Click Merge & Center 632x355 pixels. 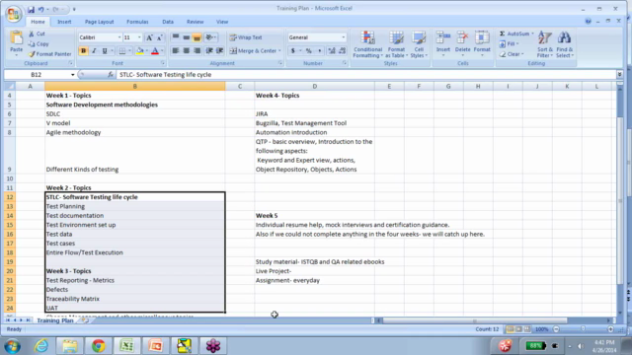[x=253, y=50]
